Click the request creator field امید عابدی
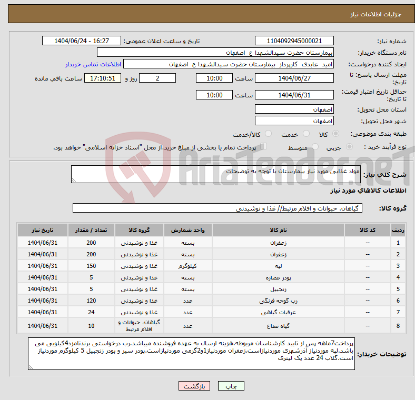Image resolution: width=415 pixels, height=400 pixels. (229, 64)
